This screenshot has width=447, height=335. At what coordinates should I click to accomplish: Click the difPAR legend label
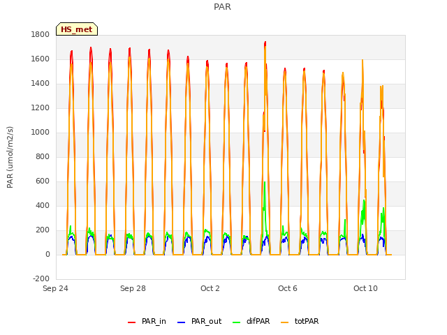coord(258,321)
